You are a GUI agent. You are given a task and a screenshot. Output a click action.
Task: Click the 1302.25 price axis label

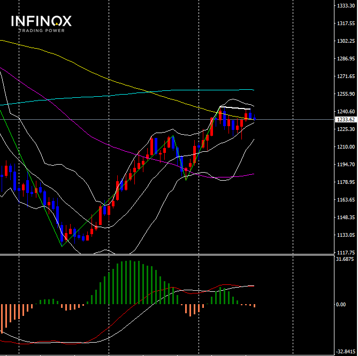[346, 41]
